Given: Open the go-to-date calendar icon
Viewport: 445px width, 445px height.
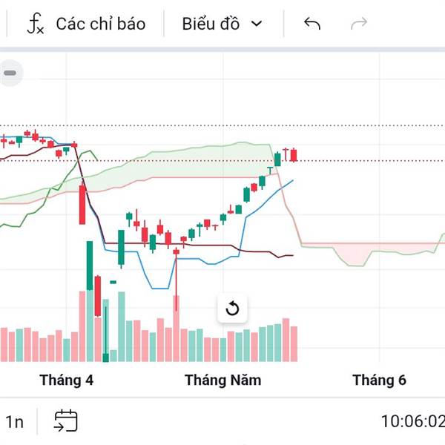Looking at the screenshot, I should click(x=65, y=421).
